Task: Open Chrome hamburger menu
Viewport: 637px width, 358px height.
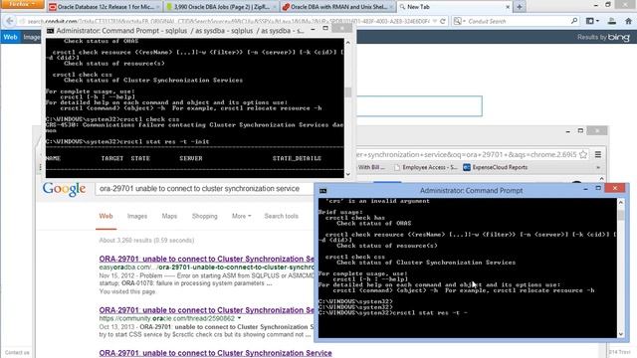Action: (598, 154)
